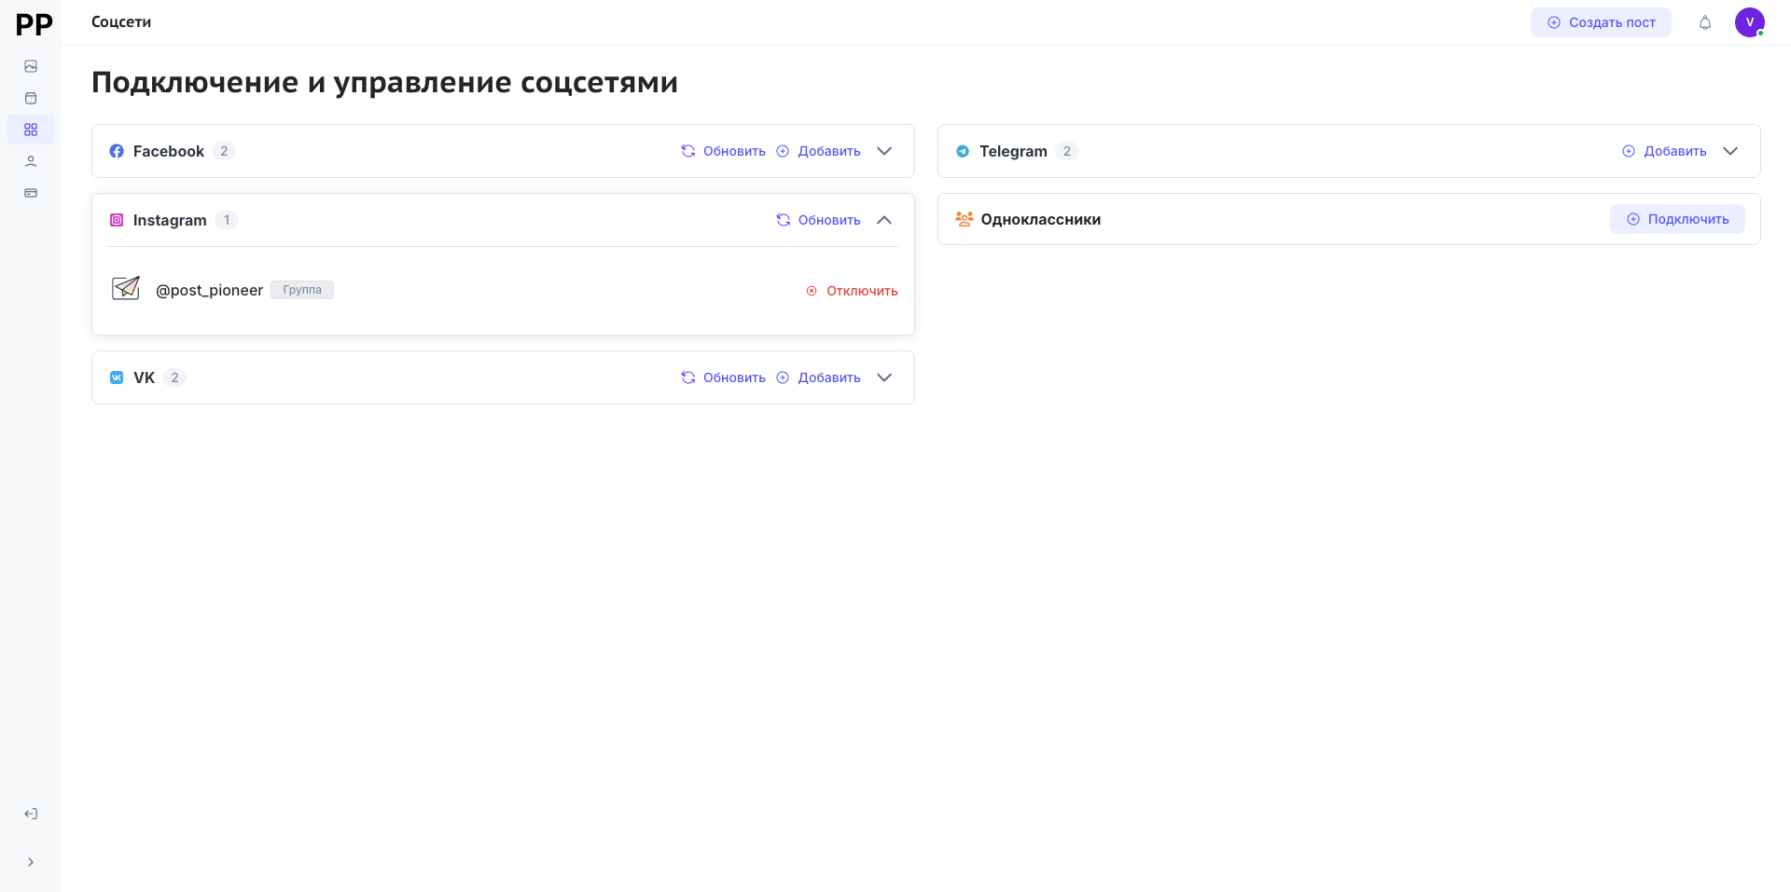Click the logout icon in sidebar
This screenshot has height=892, width=1791.
point(31,814)
